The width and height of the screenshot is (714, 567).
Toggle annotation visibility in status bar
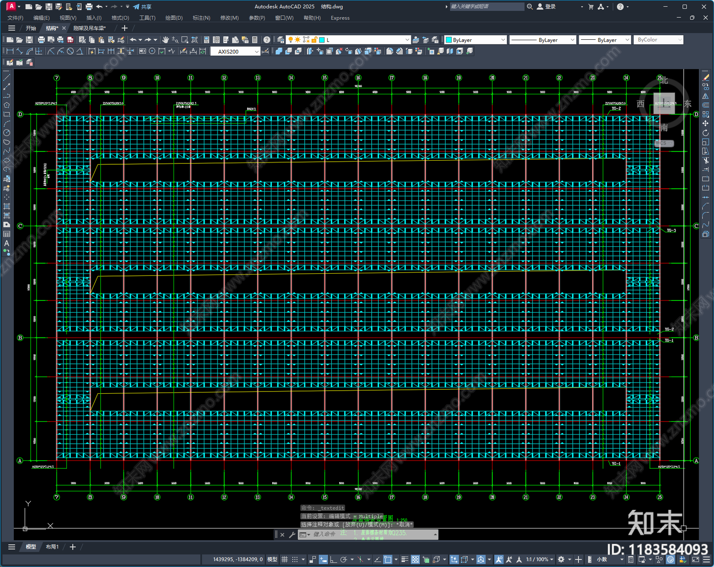click(499, 559)
